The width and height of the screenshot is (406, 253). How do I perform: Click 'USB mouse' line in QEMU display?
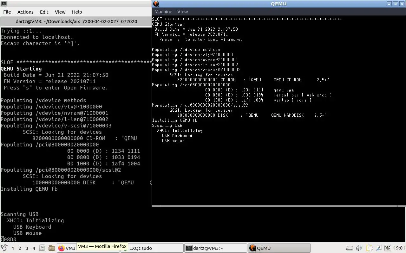pos(173,140)
